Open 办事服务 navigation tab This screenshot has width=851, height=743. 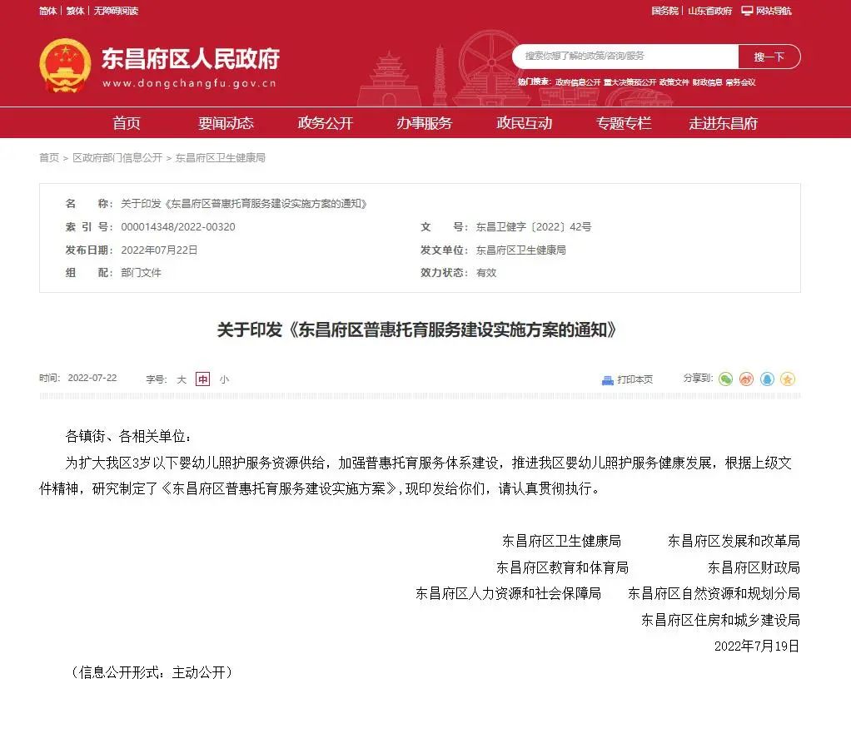[x=425, y=123]
